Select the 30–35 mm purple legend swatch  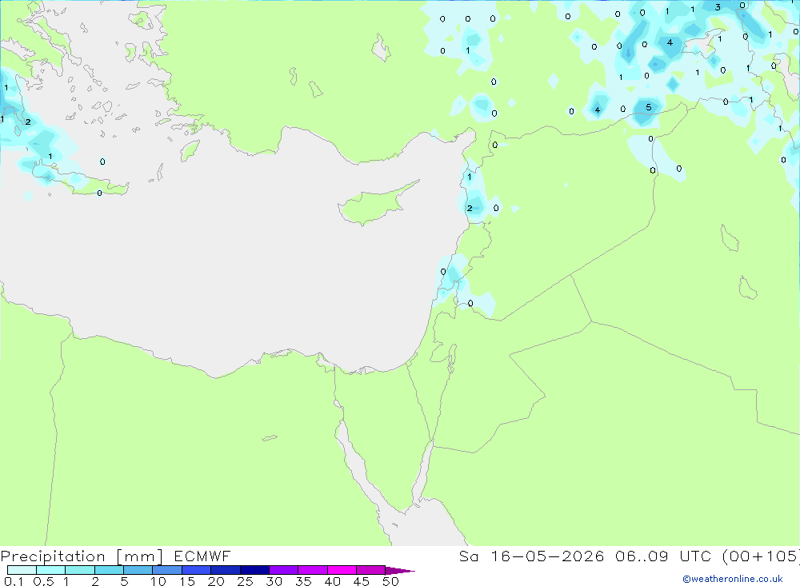(x=284, y=570)
